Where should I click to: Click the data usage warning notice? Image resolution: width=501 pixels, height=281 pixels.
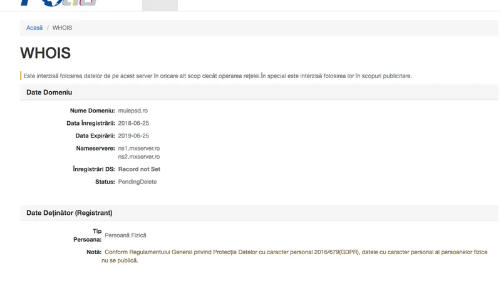[x=217, y=76]
